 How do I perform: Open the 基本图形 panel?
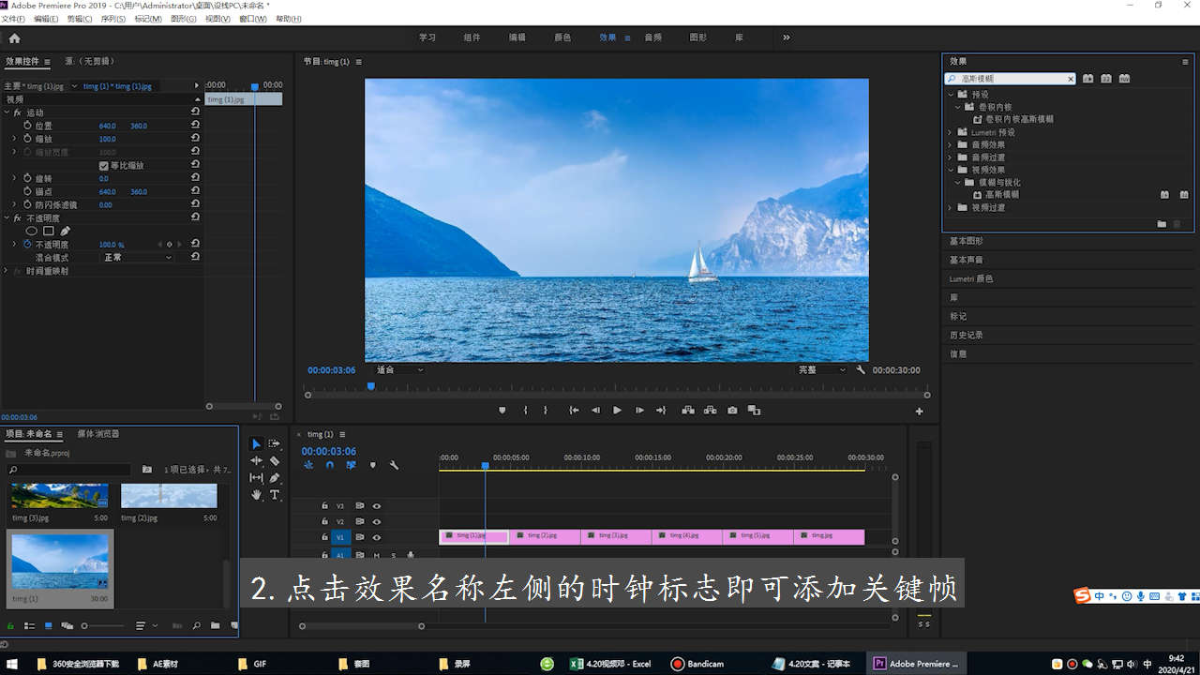(x=967, y=241)
